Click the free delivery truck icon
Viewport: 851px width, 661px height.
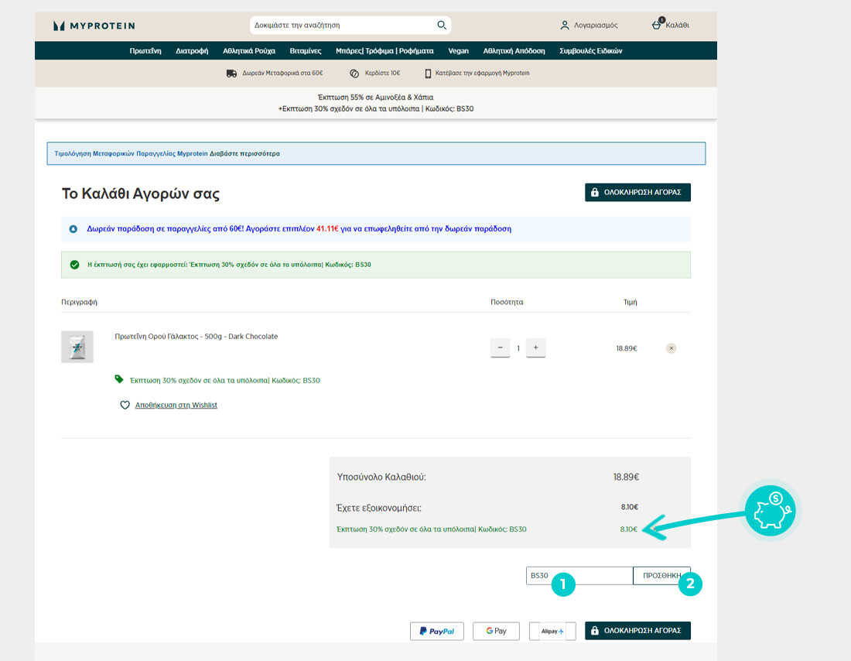coord(231,74)
